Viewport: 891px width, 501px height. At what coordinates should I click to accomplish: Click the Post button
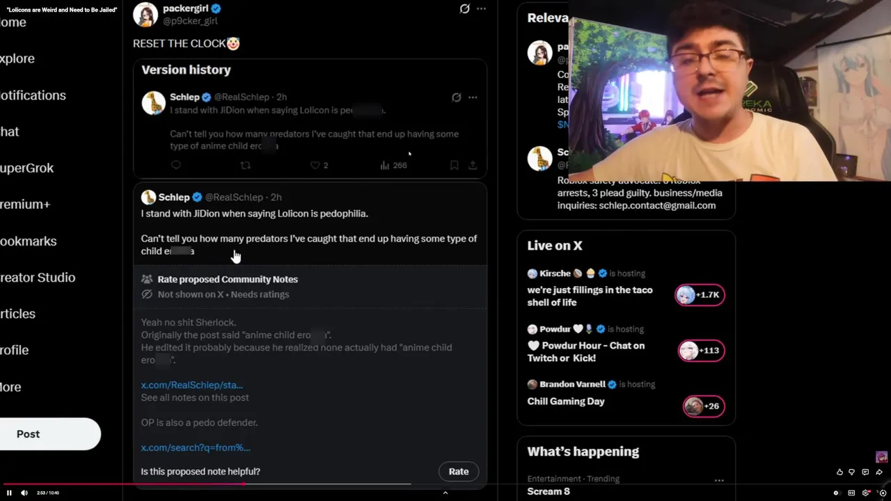click(50, 434)
